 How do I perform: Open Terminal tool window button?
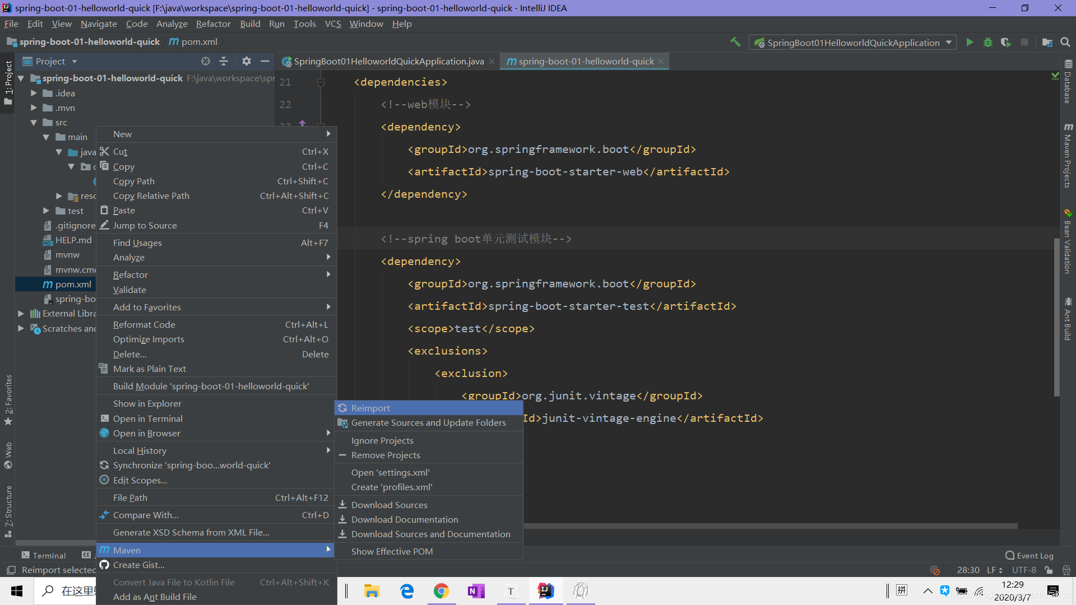[x=44, y=556]
